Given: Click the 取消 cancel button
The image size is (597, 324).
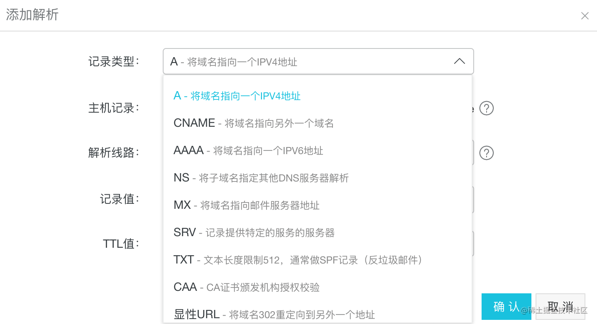Looking at the screenshot, I should tap(560, 306).
